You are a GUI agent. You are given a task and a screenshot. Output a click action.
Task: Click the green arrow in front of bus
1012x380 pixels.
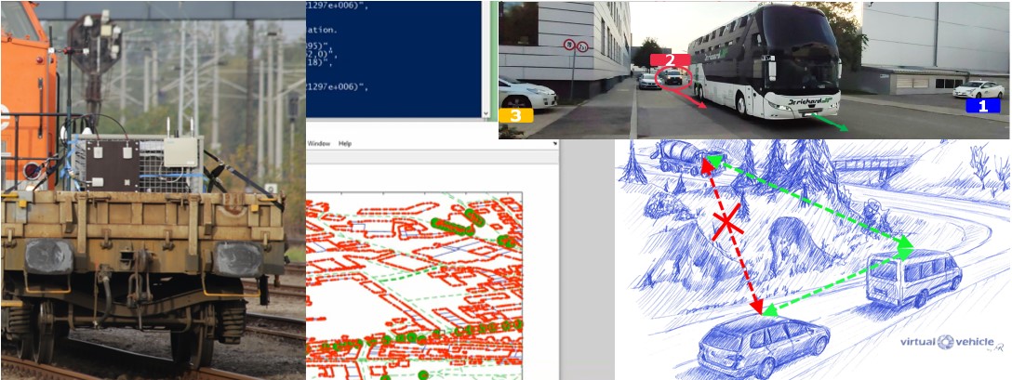tap(826, 123)
